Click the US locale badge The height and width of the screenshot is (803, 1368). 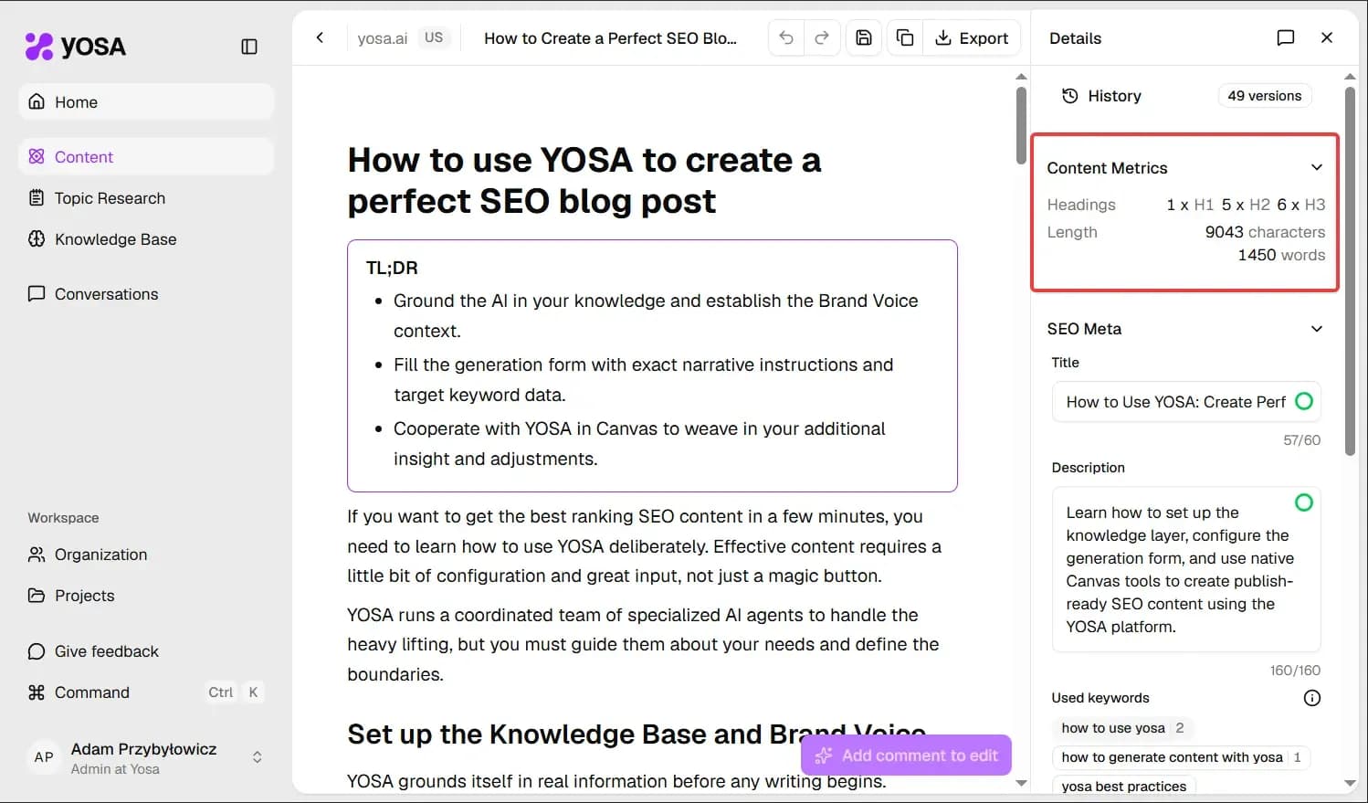point(434,37)
